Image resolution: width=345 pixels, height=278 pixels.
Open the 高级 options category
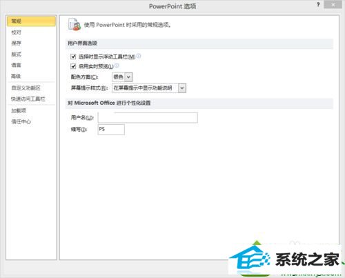click(17, 76)
